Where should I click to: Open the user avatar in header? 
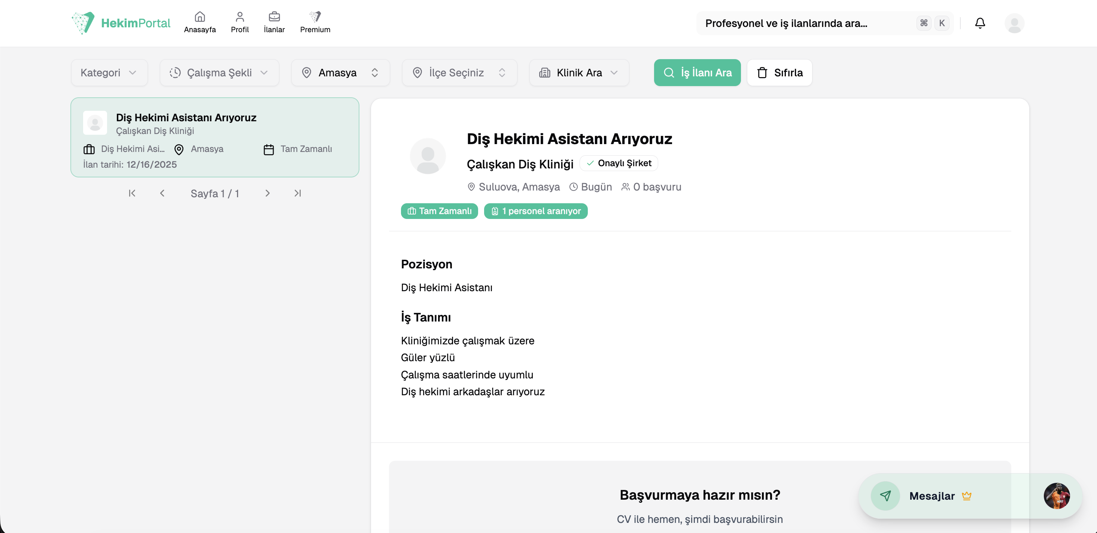[x=1014, y=23]
